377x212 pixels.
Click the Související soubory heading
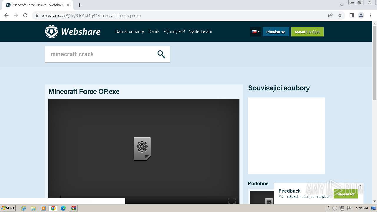pos(279,88)
